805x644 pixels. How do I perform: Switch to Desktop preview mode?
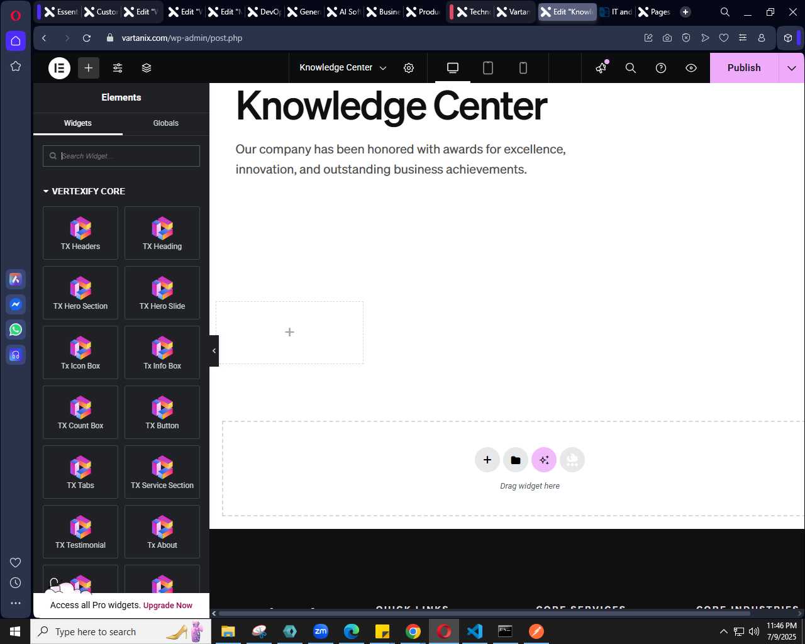(x=453, y=68)
